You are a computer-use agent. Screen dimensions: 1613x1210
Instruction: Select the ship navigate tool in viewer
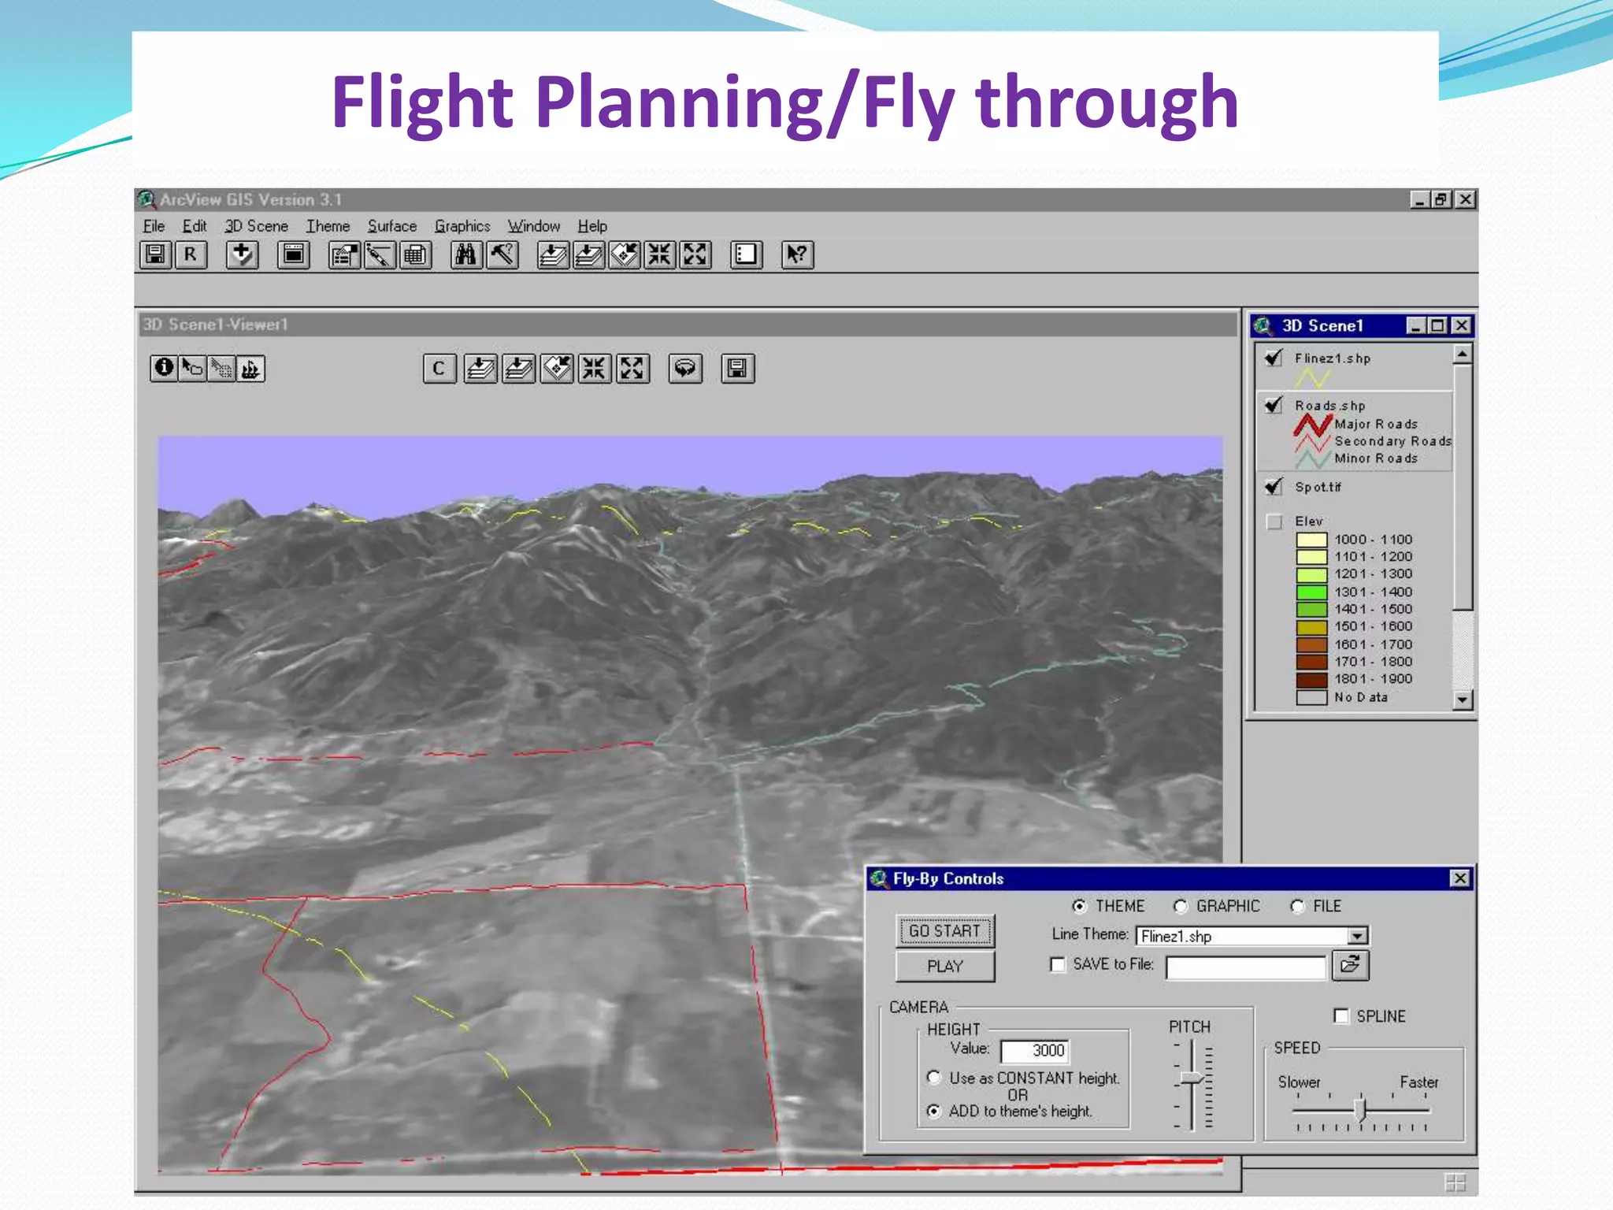pos(250,368)
